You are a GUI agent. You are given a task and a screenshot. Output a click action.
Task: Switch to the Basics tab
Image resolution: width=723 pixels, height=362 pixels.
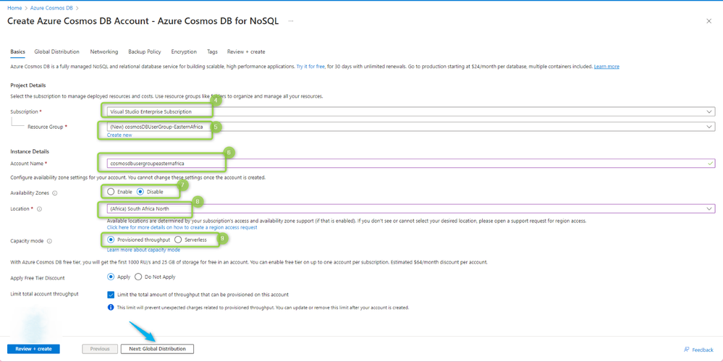[17, 51]
